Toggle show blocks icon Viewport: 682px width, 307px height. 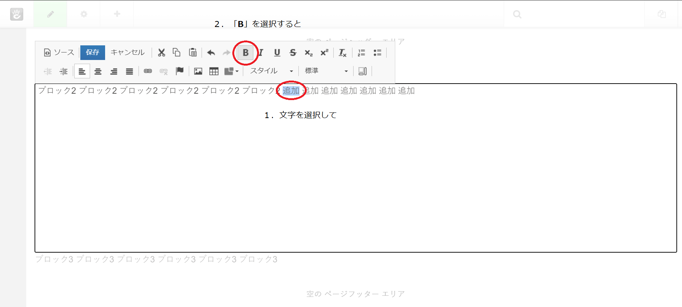[x=363, y=71]
